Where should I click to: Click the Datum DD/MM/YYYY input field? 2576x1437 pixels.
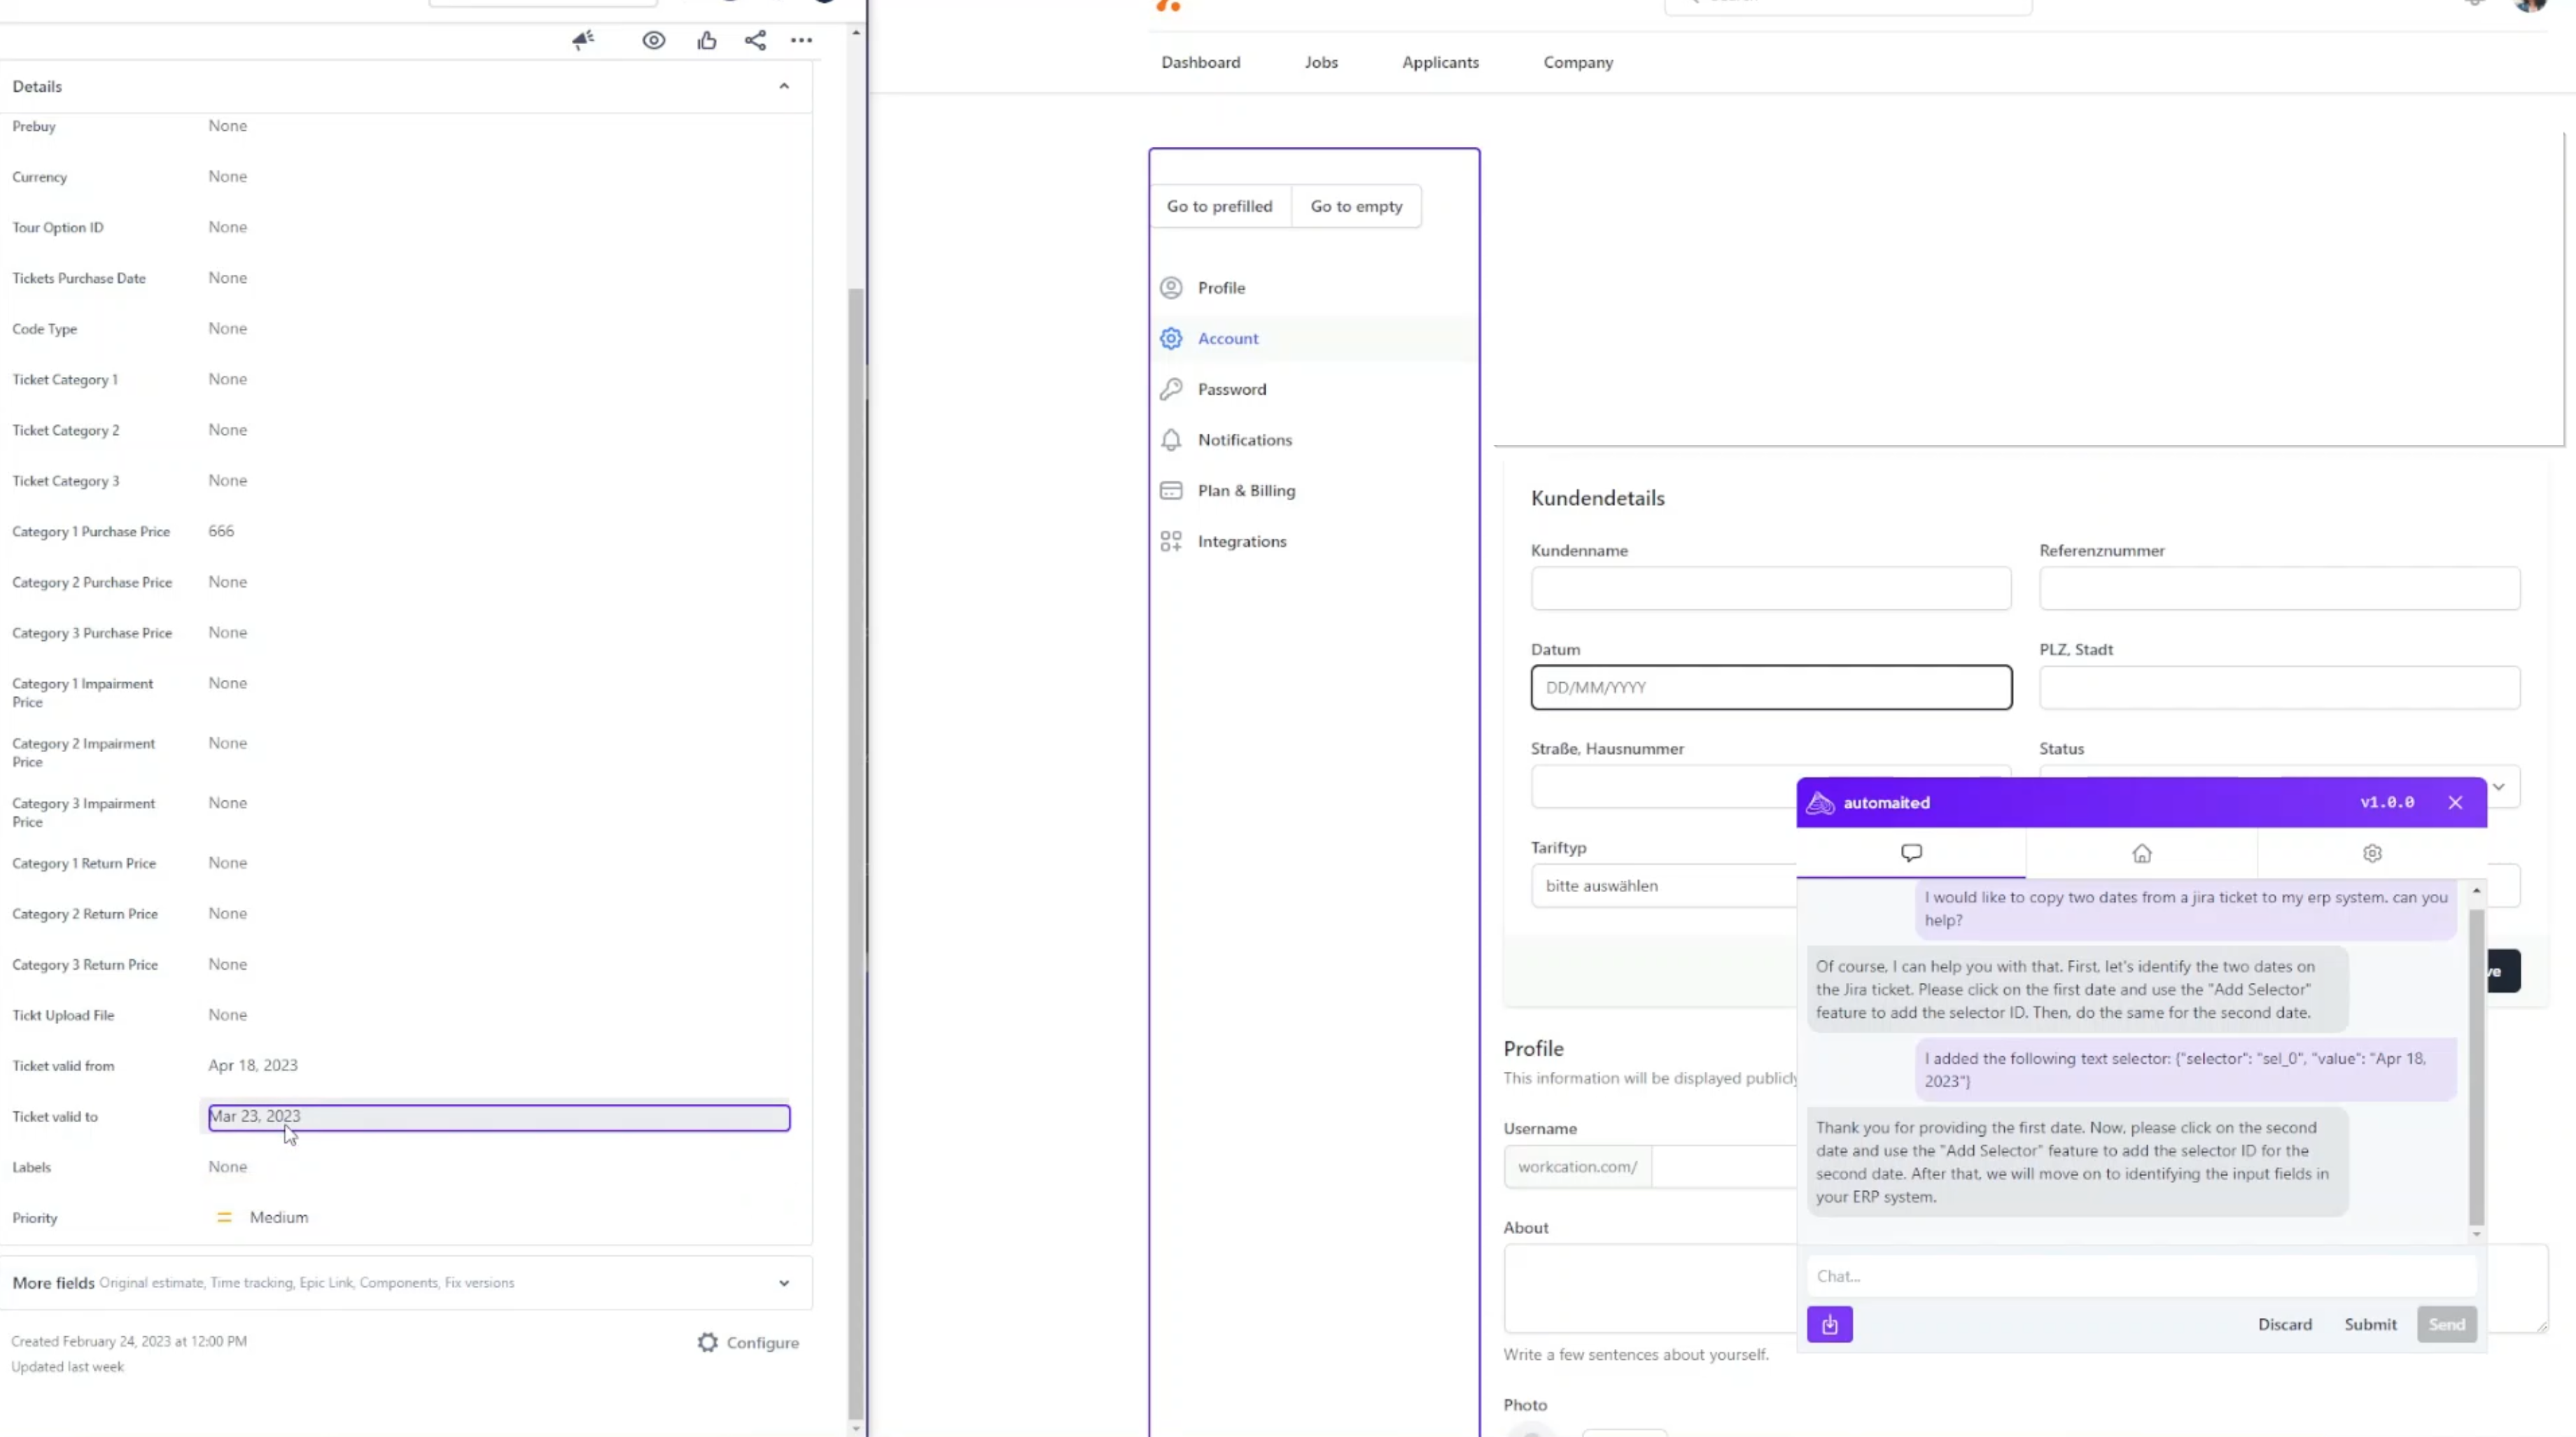1770,688
